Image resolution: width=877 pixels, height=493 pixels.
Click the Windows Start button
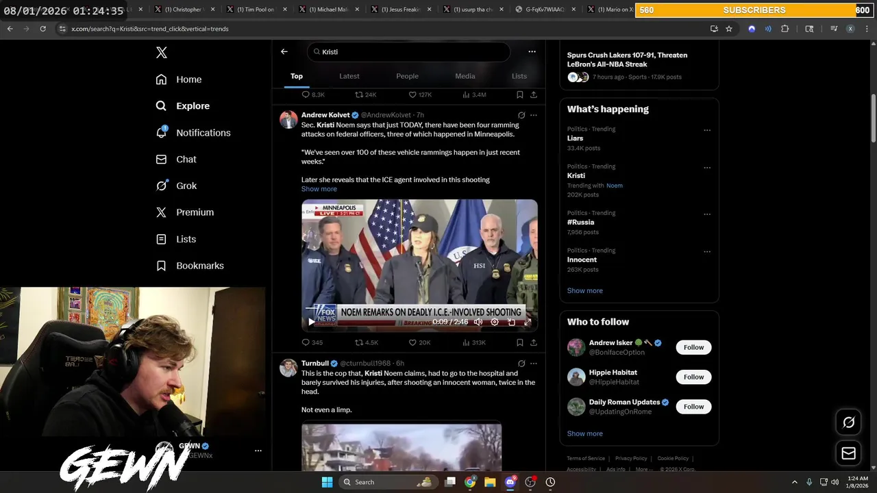(x=327, y=482)
